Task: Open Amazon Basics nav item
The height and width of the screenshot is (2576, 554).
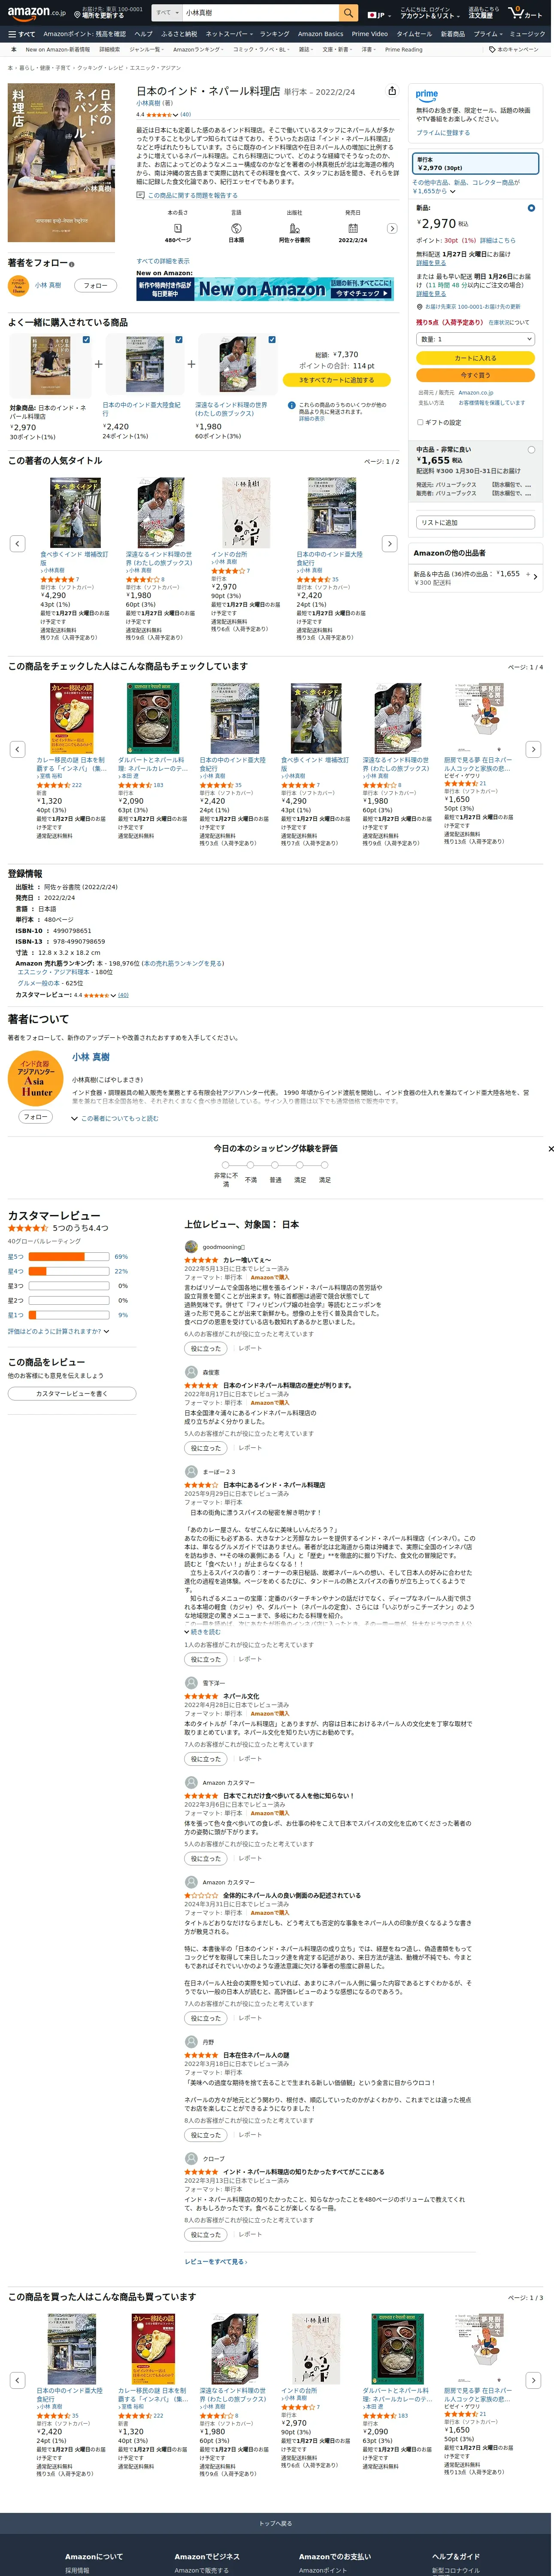Action: [x=320, y=34]
